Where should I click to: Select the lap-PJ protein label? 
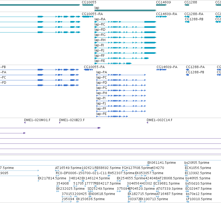101,103
